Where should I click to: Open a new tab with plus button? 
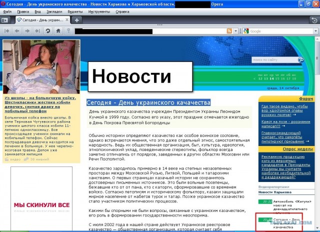pos(76,20)
